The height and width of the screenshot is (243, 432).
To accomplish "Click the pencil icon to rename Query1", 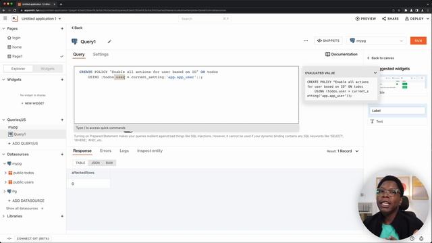I will [x=109, y=42].
